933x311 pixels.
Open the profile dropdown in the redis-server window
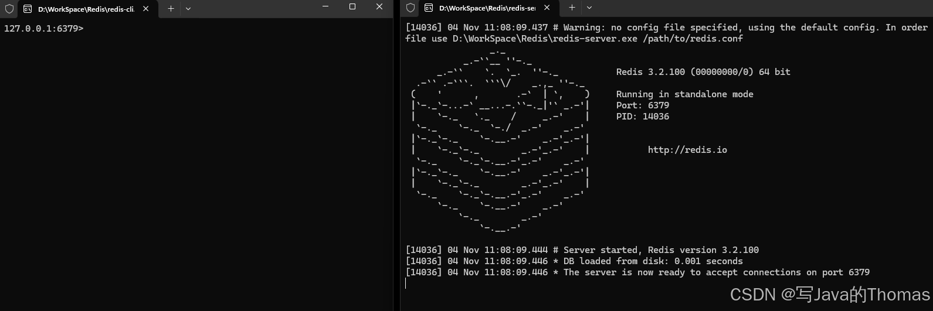pos(589,8)
